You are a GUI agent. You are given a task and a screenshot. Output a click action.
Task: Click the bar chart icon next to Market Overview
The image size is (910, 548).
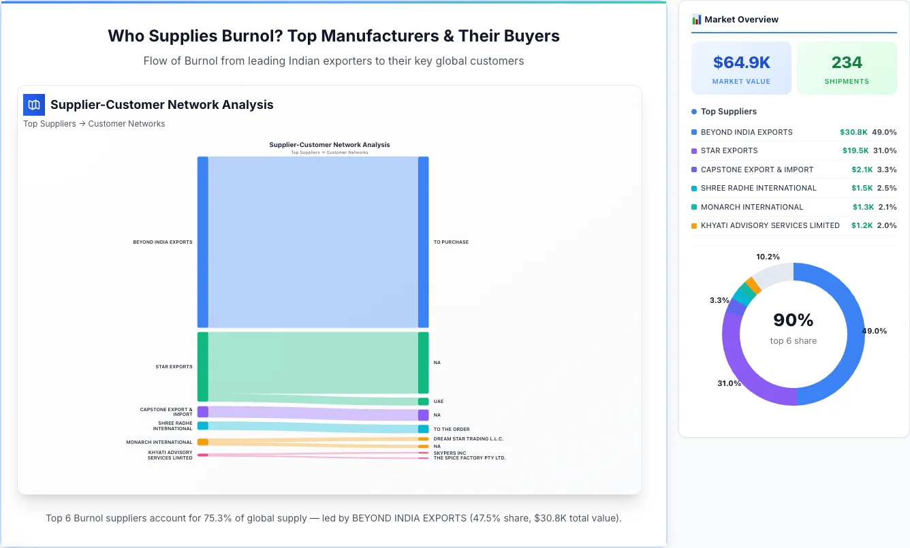click(x=696, y=19)
